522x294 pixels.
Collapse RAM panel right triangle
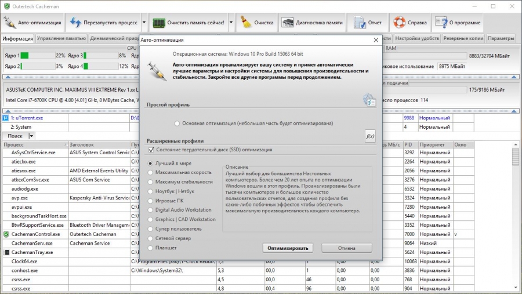(x=514, y=77)
